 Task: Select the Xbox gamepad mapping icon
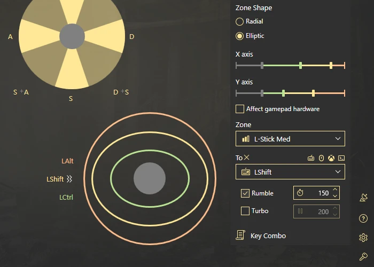pyautogui.click(x=331, y=158)
